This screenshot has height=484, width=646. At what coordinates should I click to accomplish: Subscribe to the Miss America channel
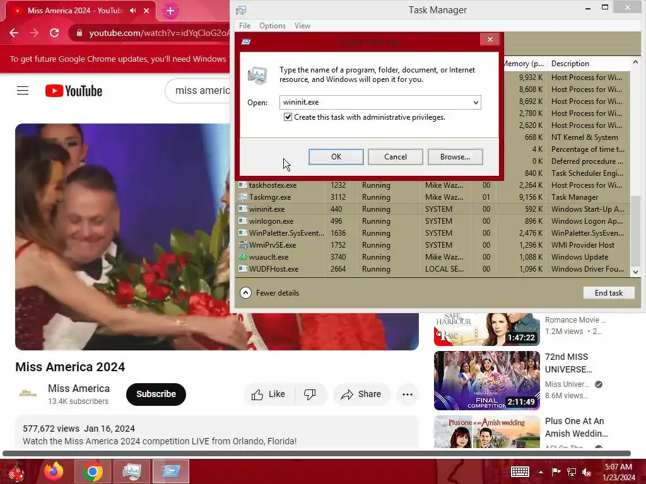pos(156,394)
